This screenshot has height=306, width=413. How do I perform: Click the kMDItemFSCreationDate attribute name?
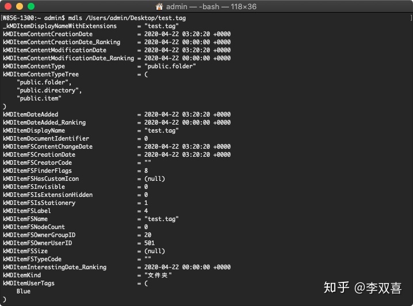coord(39,154)
